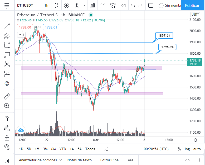
Task: Open the USDT currency selector
Action: (195, 15)
